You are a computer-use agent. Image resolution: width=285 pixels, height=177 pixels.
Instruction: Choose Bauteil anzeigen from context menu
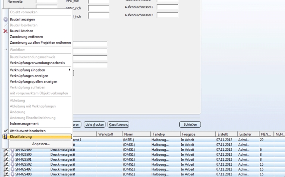pos(22,19)
